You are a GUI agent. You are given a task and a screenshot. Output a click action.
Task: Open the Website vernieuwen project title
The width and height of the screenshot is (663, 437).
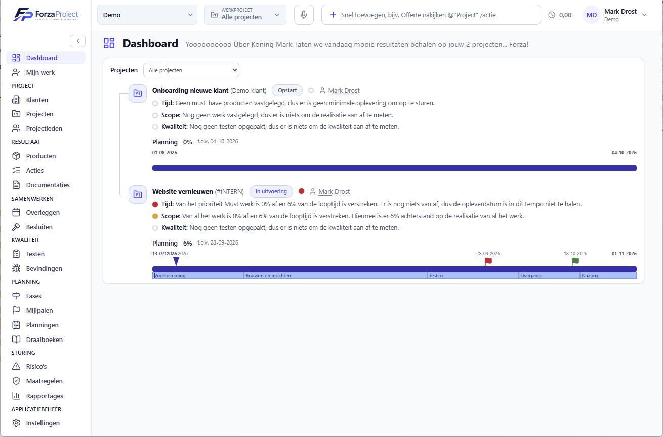click(183, 191)
